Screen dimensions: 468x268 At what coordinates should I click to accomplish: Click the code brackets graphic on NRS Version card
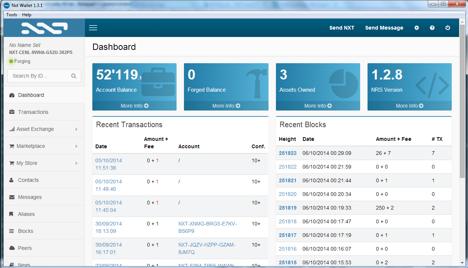[x=432, y=85]
